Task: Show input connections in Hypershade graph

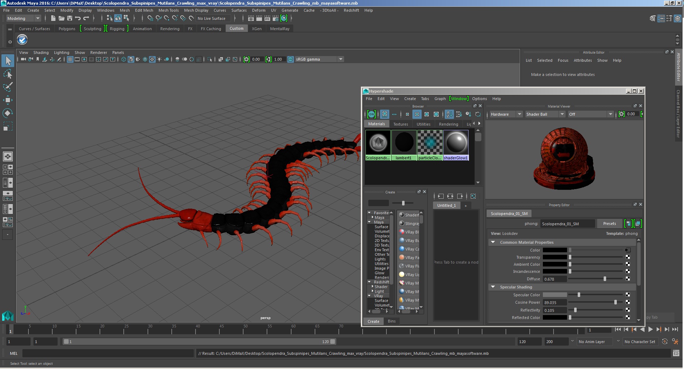Action: click(x=441, y=196)
